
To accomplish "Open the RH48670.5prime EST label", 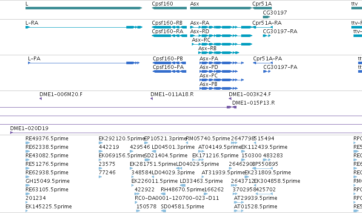I will tap(182, 190).
